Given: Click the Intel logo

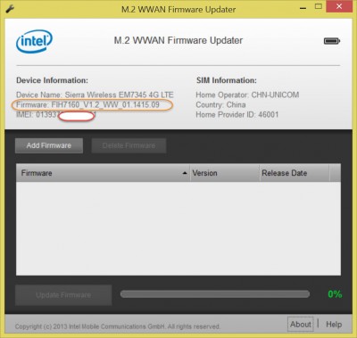Looking at the screenshot, I should tap(34, 41).
